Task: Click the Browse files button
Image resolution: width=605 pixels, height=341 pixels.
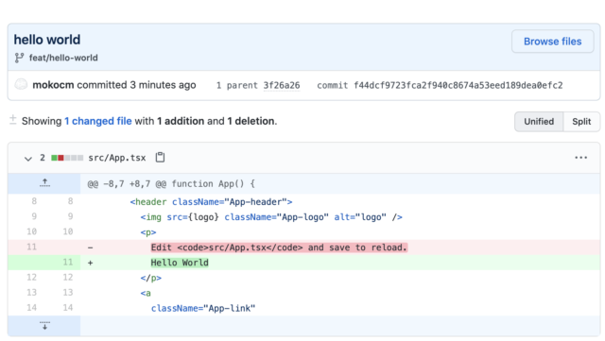Action: 552,42
